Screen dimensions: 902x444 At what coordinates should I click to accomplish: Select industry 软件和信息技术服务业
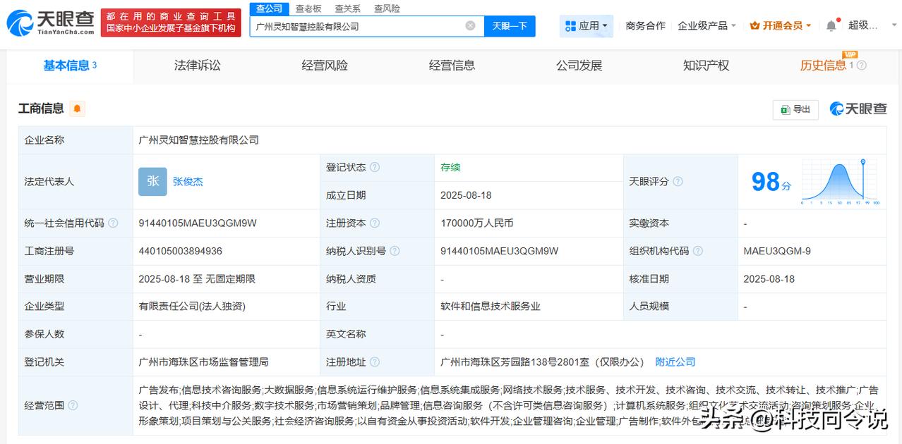click(x=491, y=307)
